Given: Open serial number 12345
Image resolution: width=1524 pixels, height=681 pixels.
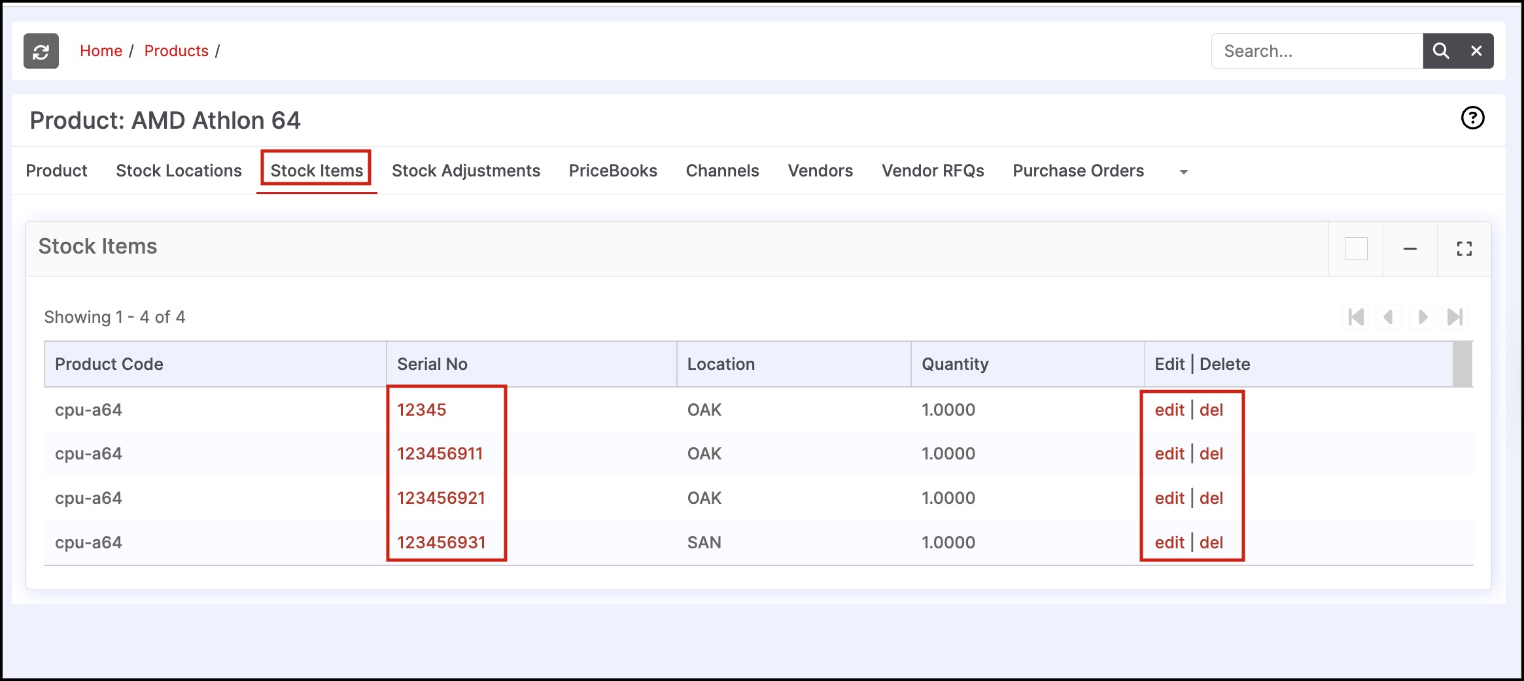Looking at the screenshot, I should click(x=421, y=410).
